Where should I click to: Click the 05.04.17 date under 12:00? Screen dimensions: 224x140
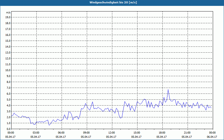(x=111, y=137)
